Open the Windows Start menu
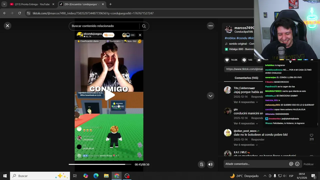 click(x=5, y=176)
